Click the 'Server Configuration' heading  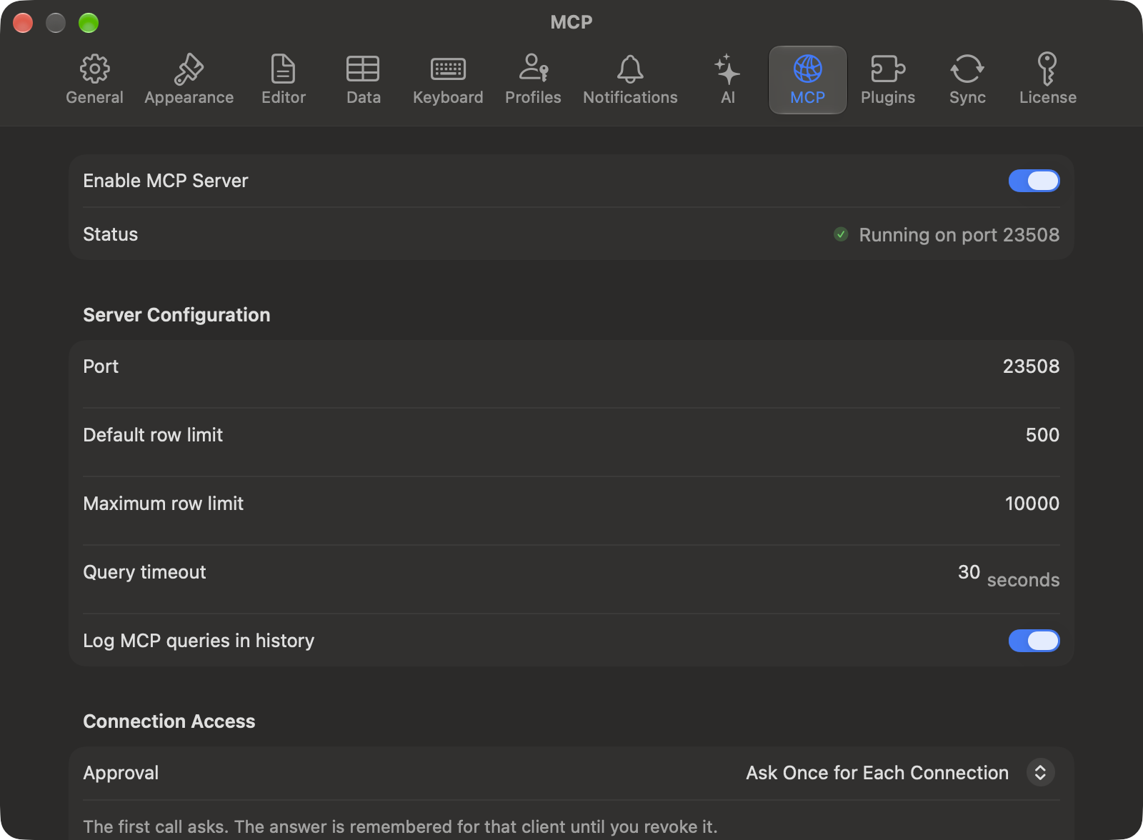click(x=176, y=315)
